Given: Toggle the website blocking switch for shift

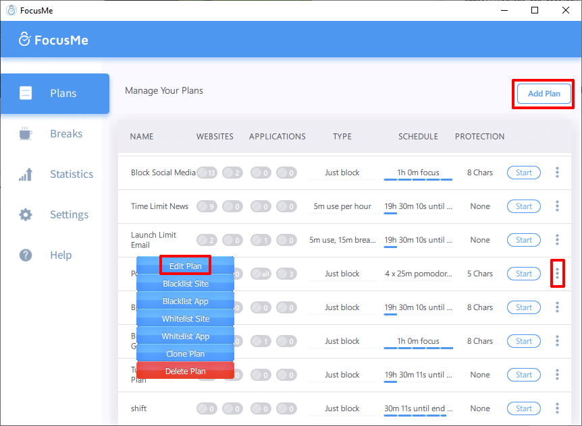Looking at the screenshot, I should 207,408.
